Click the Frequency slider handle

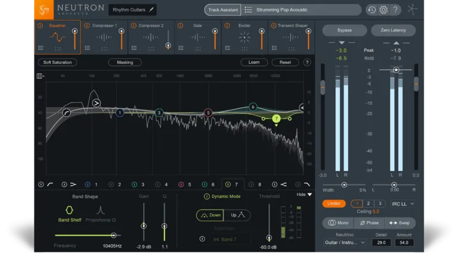click(x=113, y=235)
